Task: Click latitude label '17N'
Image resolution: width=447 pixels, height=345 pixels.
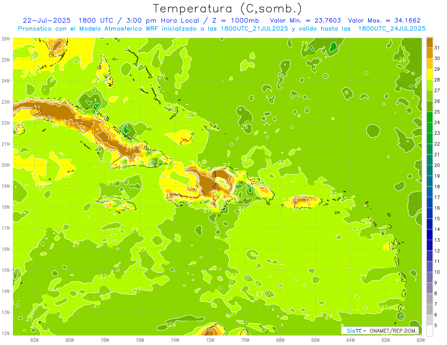Action: 6,228
